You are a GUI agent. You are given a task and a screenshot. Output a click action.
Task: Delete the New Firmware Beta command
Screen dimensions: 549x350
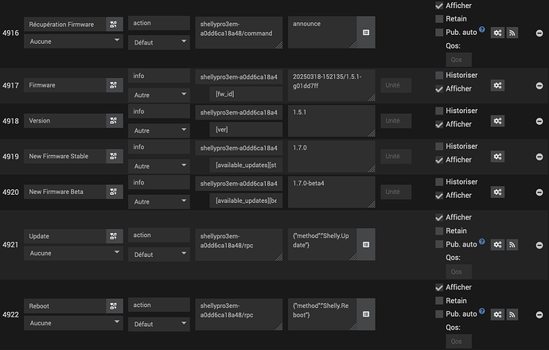tap(539, 192)
